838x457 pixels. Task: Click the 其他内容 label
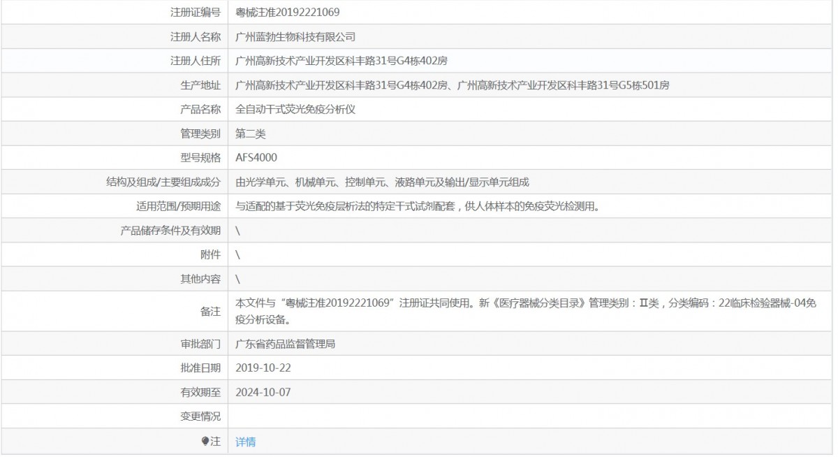pos(200,280)
